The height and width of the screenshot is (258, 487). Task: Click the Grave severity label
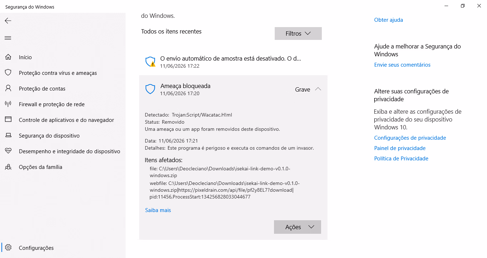303,89
